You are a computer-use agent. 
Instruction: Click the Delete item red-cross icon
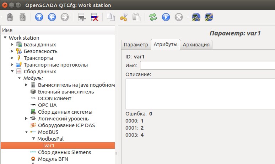point(95,17)
